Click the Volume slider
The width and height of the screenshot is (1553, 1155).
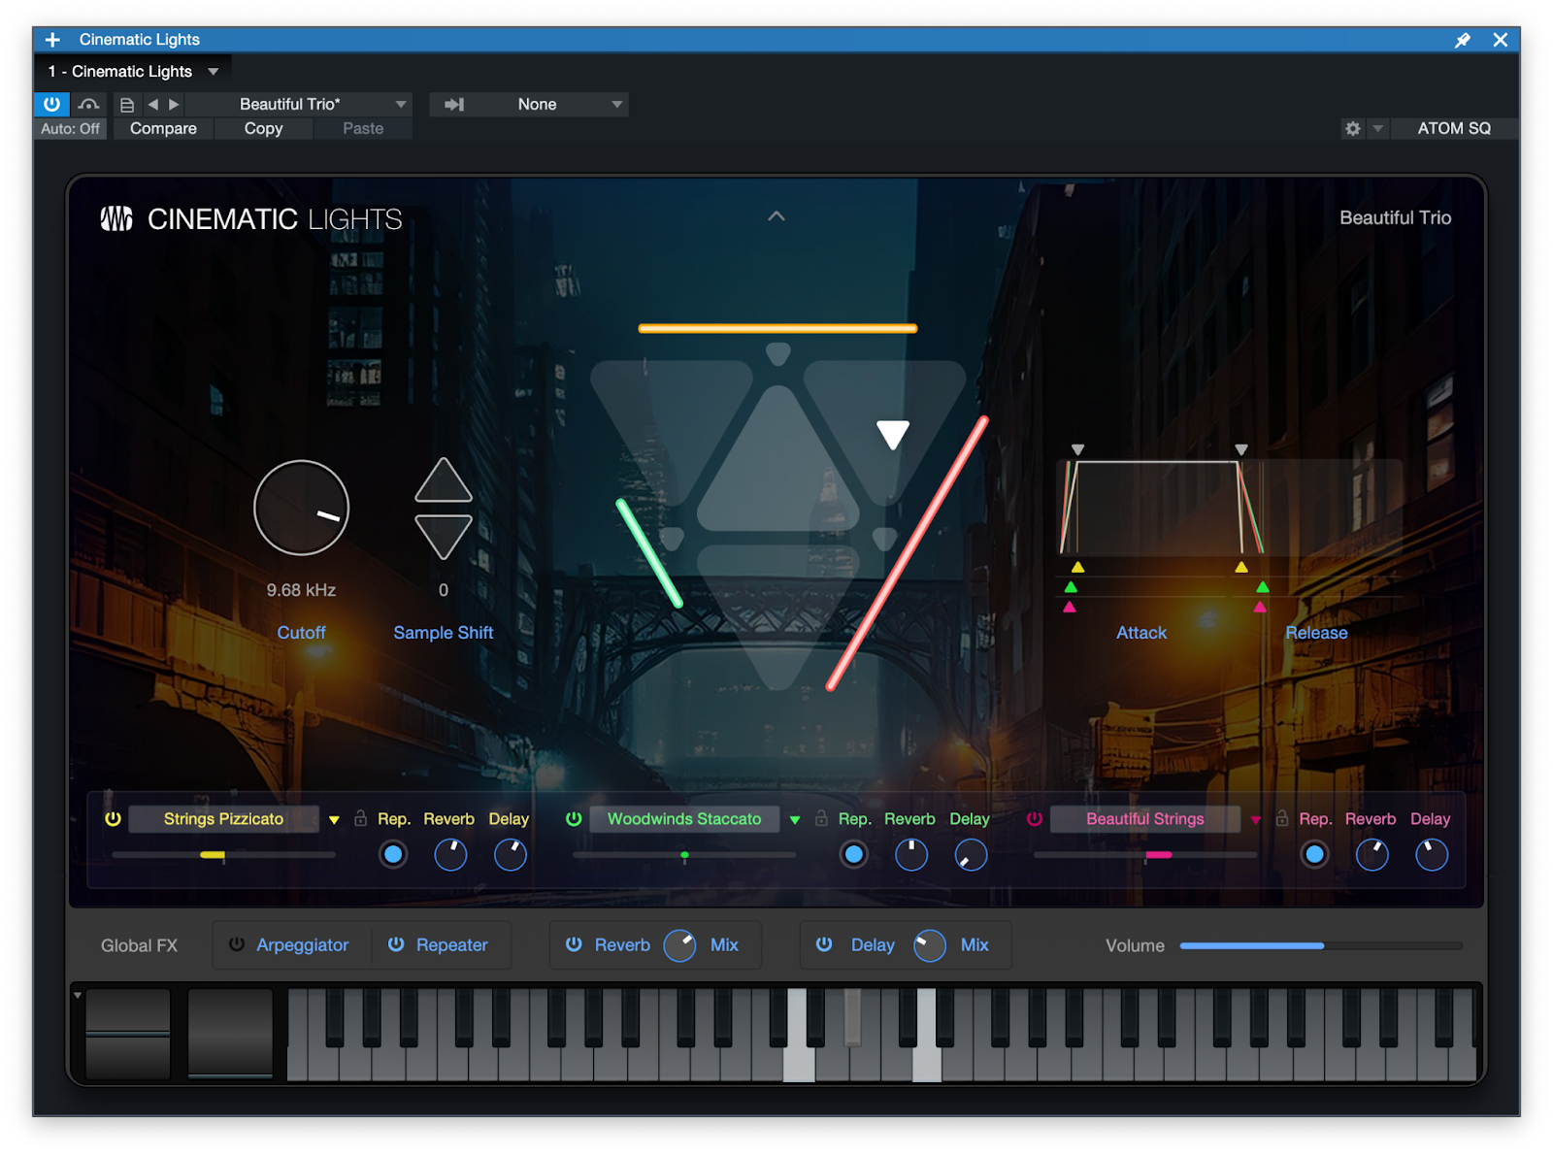click(1321, 945)
